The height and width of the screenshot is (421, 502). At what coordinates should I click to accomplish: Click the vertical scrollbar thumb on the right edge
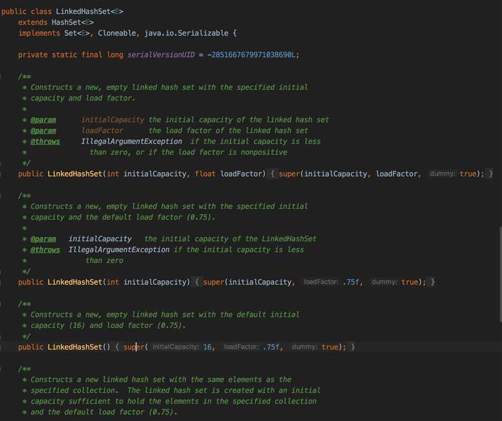coord(500,274)
